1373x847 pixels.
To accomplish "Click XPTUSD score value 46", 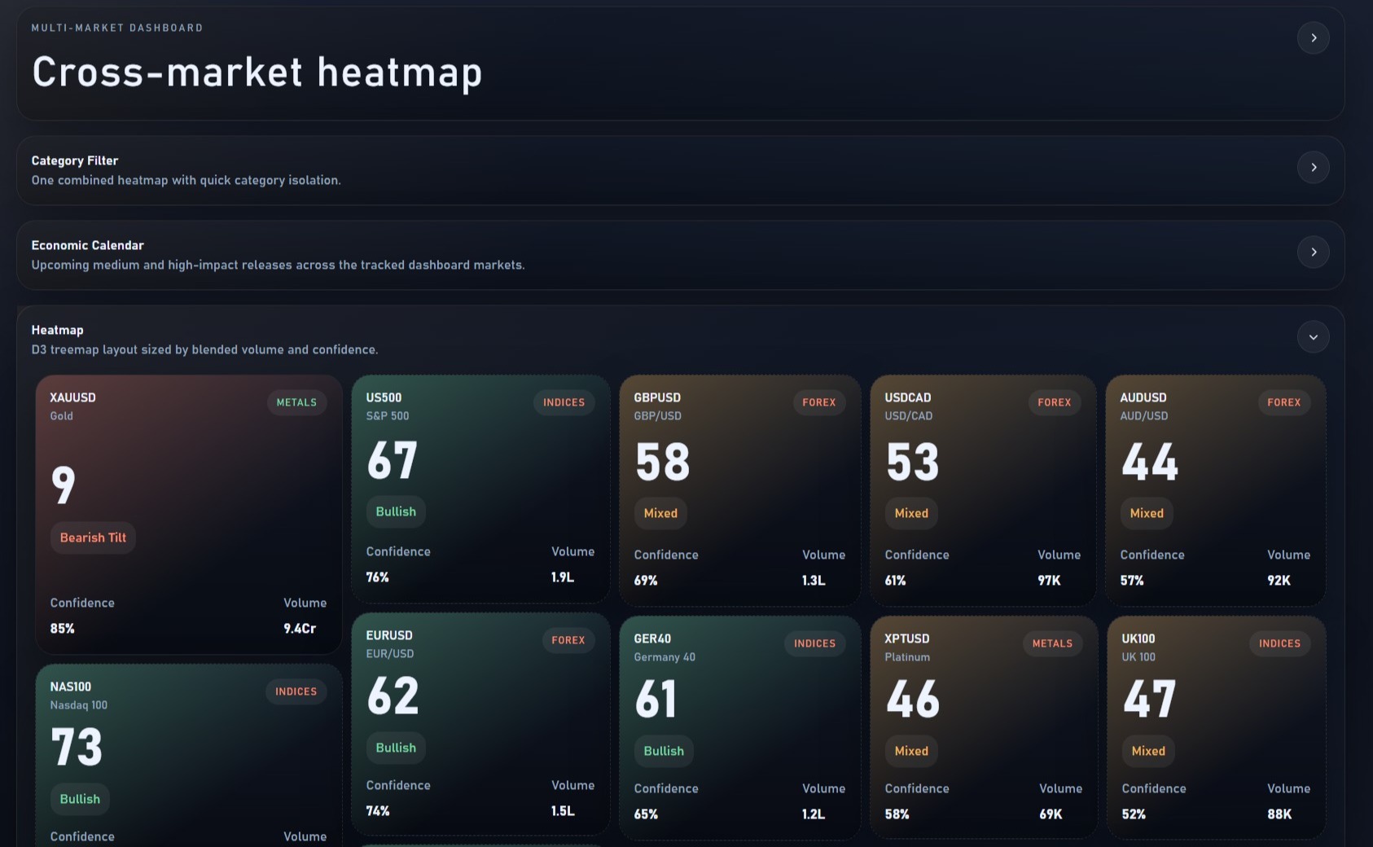I will click(913, 700).
